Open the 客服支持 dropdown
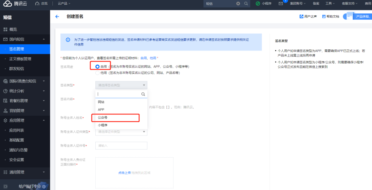Screen dimensions: 372x190 (x=349, y=4)
